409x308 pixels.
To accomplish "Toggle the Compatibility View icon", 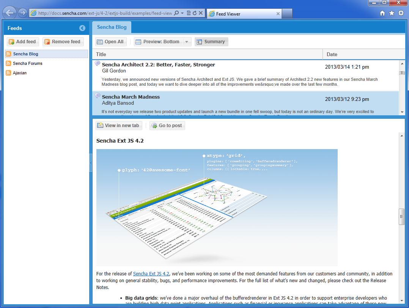I will point(189,13).
